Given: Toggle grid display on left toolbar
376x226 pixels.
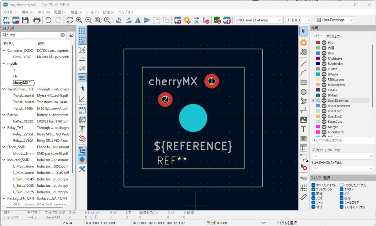Looking at the screenshot, I should [82, 31].
